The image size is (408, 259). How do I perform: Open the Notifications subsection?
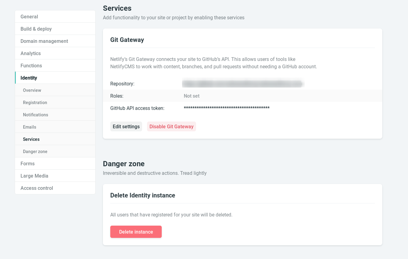coord(55,115)
